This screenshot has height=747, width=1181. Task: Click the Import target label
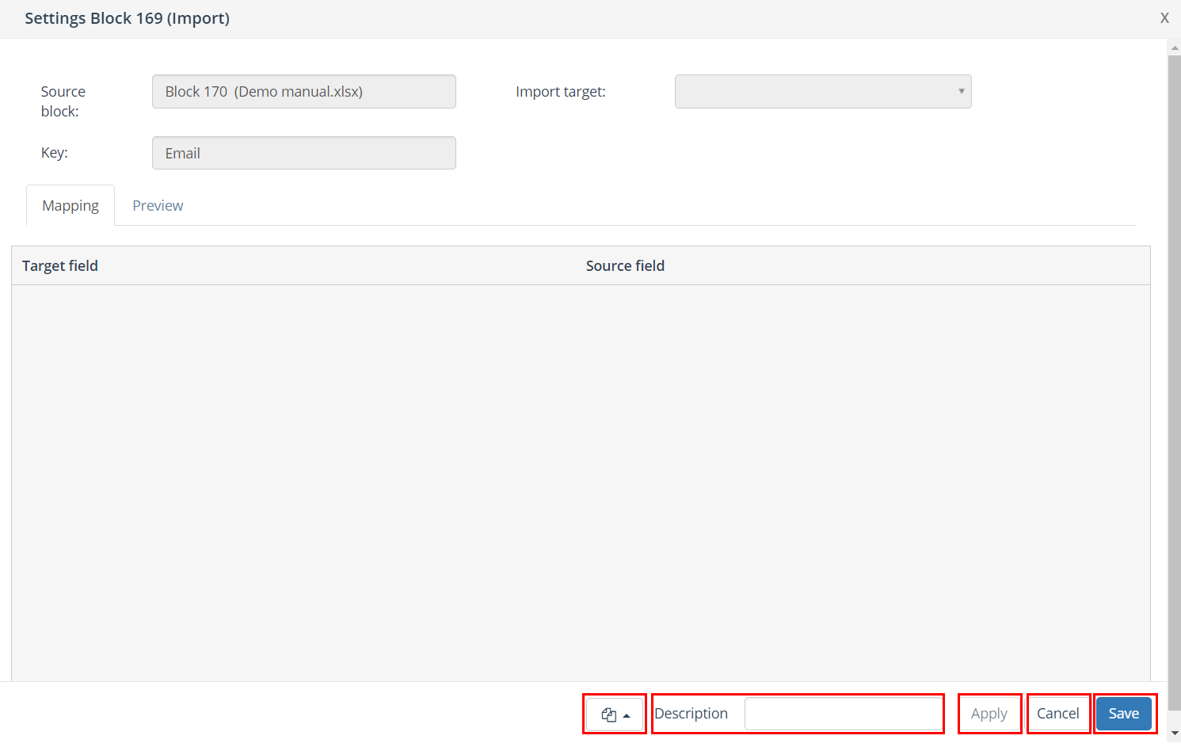coord(560,92)
